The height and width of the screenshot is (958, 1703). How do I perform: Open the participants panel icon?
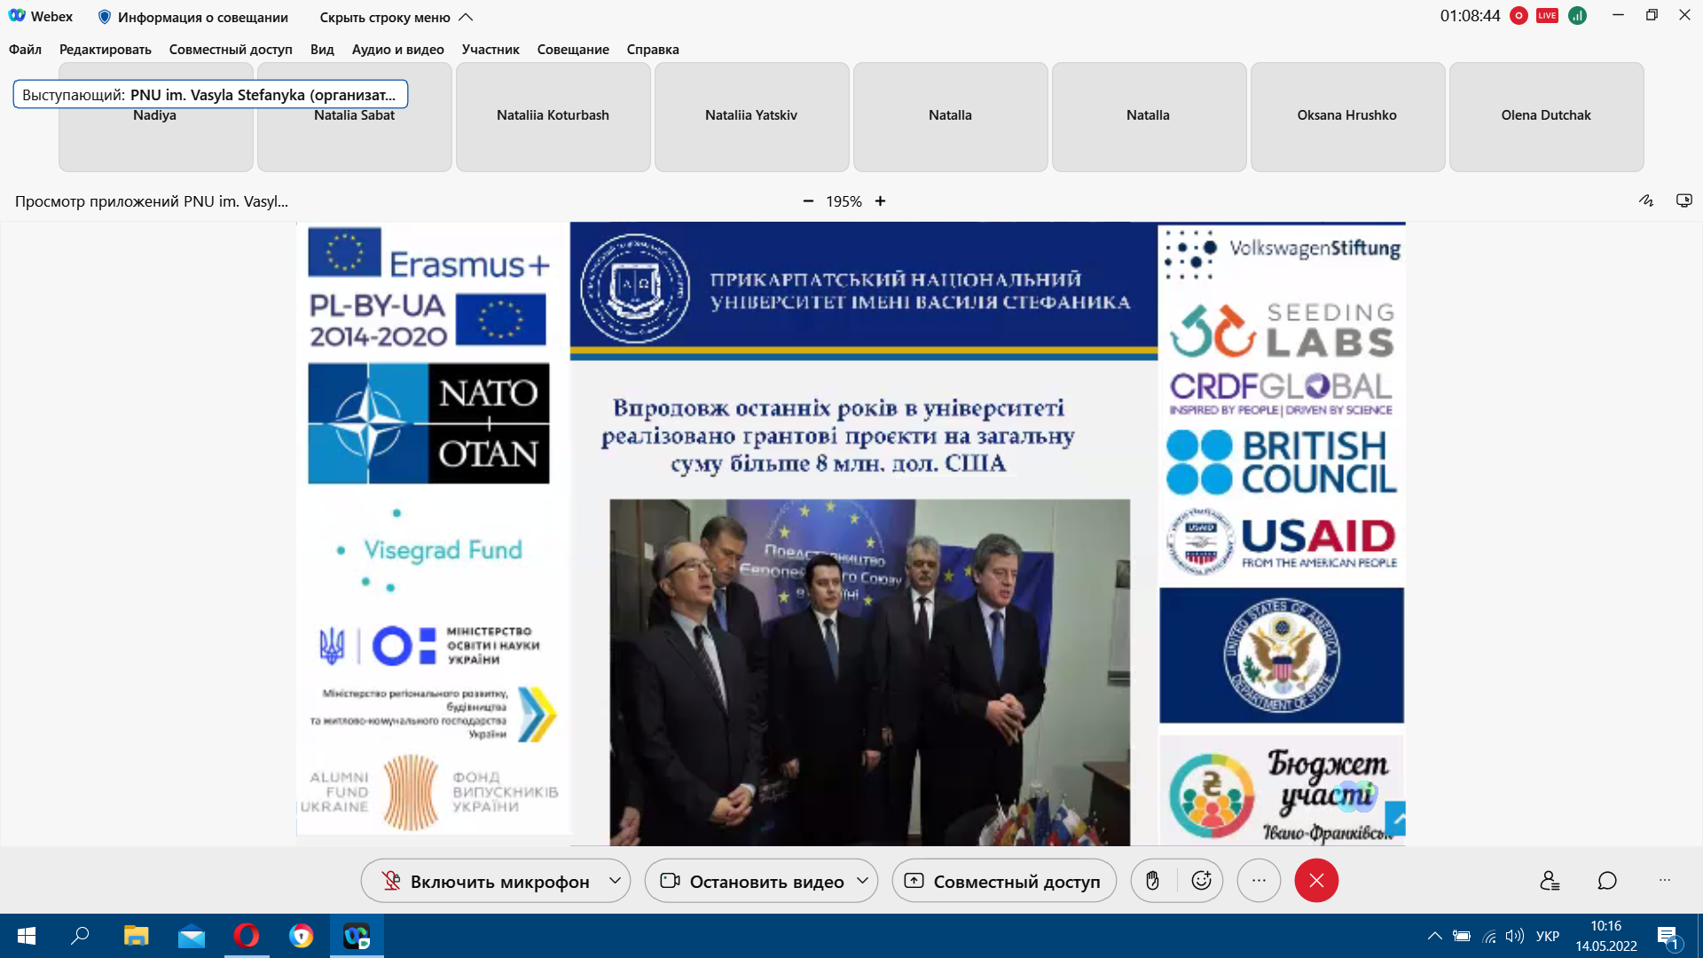[1550, 881]
